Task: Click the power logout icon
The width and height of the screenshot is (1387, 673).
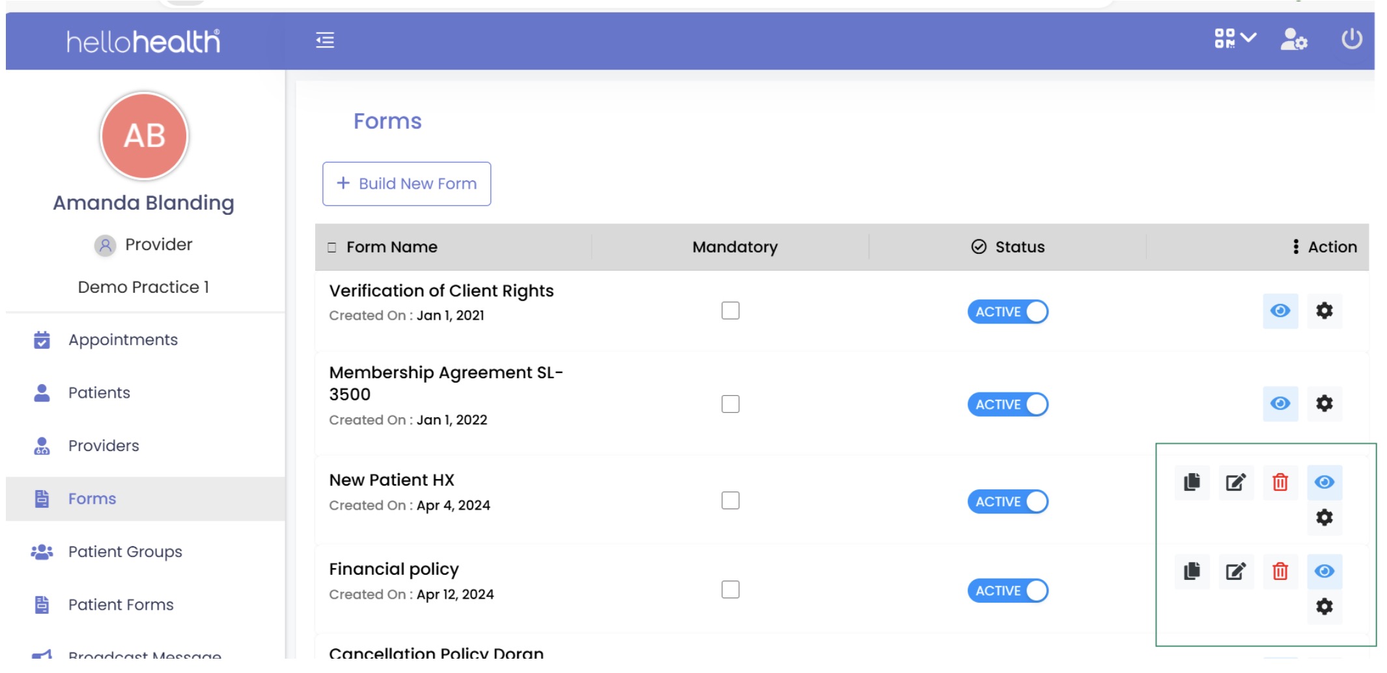Action: (1351, 39)
